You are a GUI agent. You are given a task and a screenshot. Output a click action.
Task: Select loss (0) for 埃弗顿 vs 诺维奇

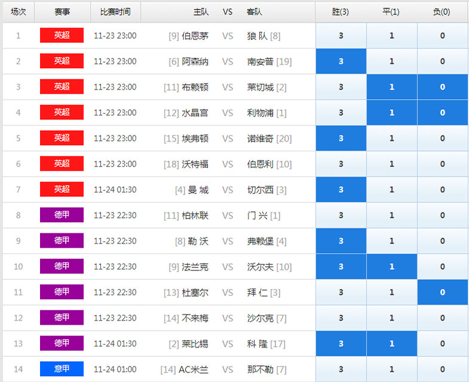coord(443,138)
